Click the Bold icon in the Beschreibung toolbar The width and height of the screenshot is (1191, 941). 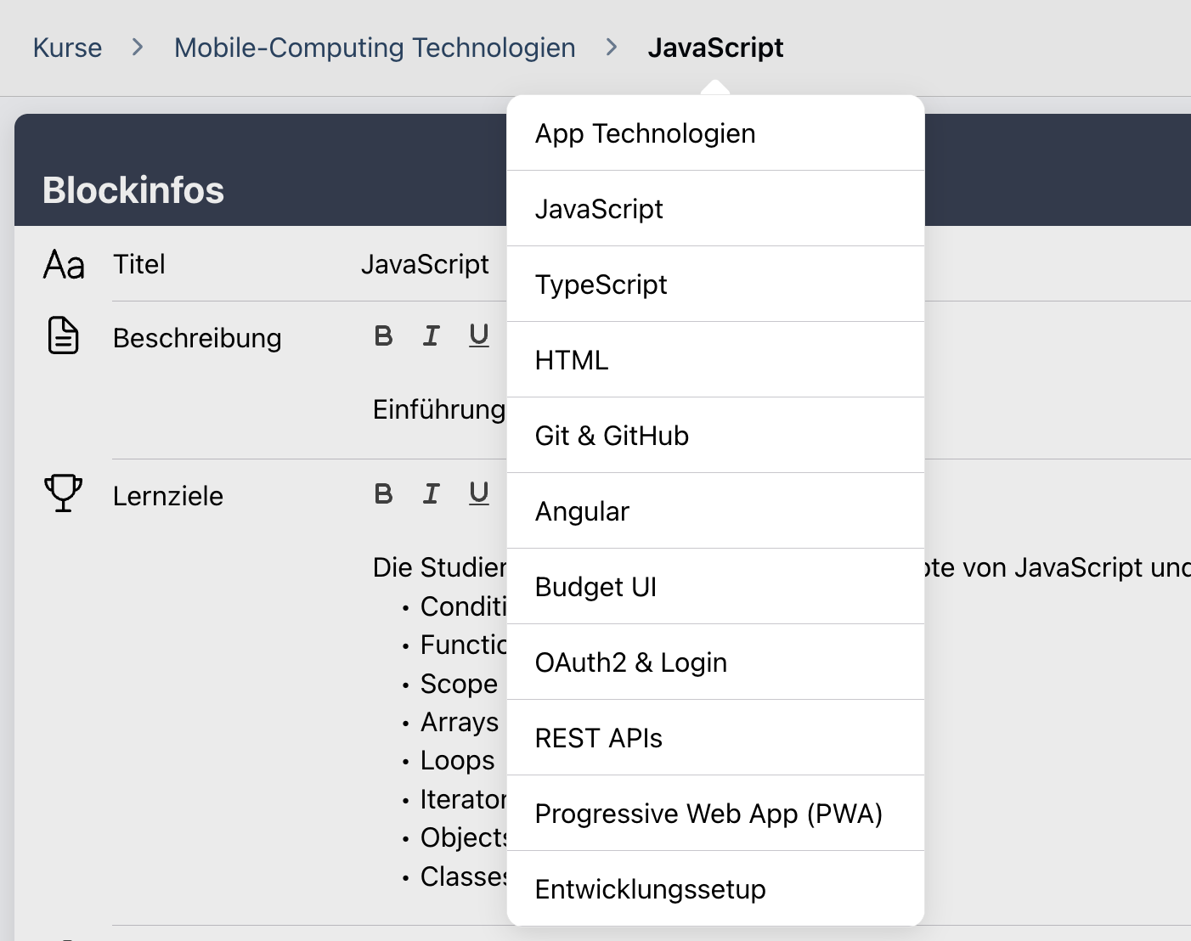click(384, 336)
